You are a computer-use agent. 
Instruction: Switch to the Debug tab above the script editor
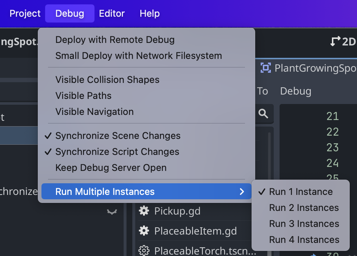[x=296, y=91]
